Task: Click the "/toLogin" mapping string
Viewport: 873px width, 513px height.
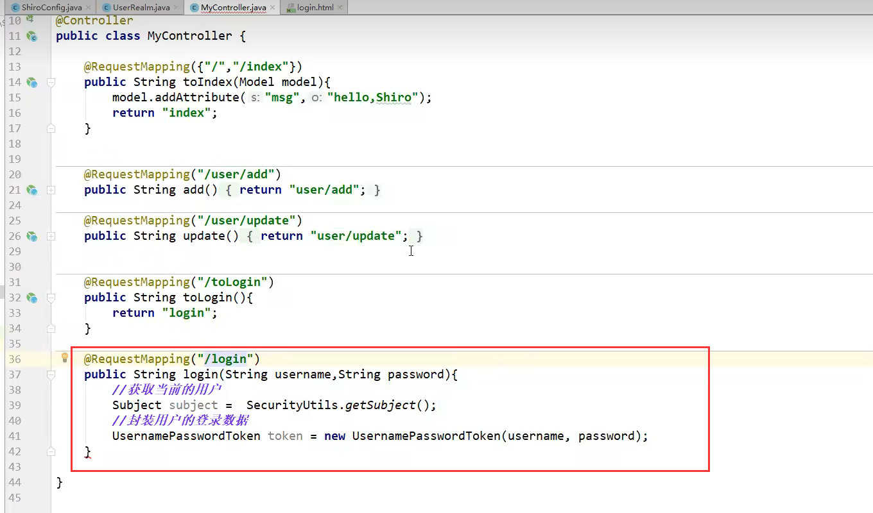Action: tap(232, 282)
